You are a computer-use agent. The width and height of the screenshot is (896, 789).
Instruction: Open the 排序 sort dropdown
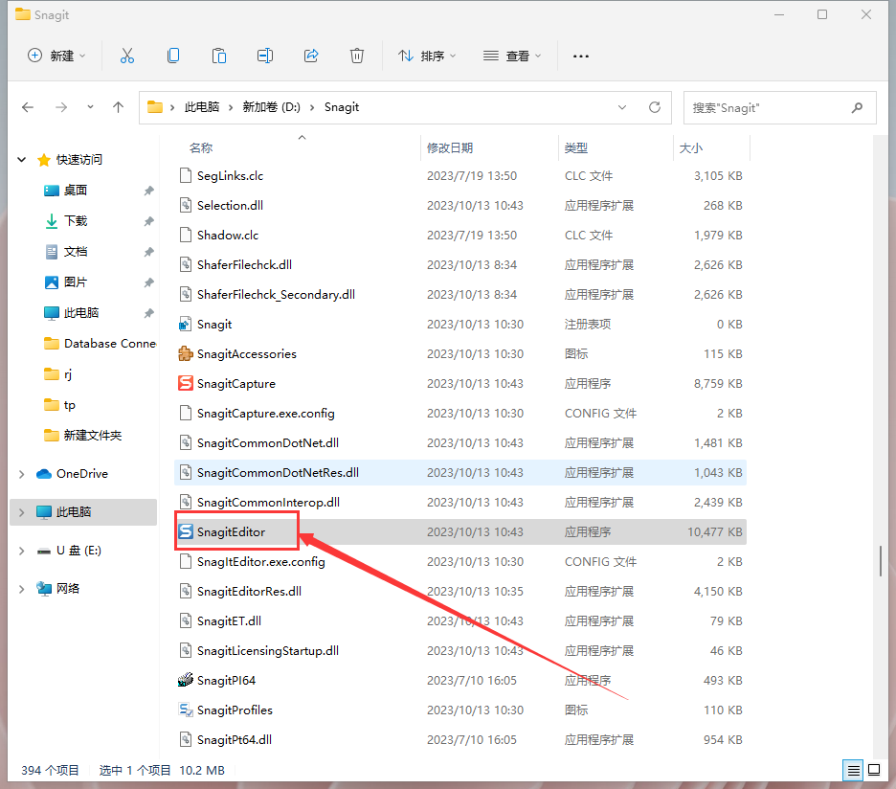click(x=427, y=56)
